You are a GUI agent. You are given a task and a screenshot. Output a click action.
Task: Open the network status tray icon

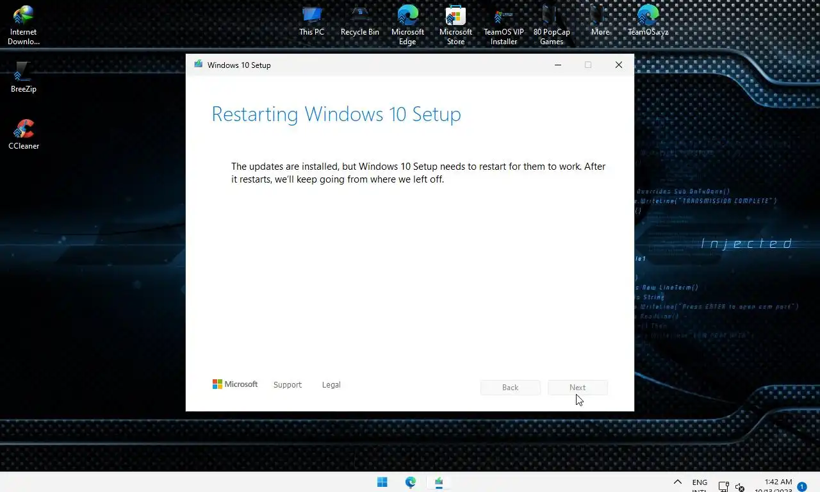(723, 487)
